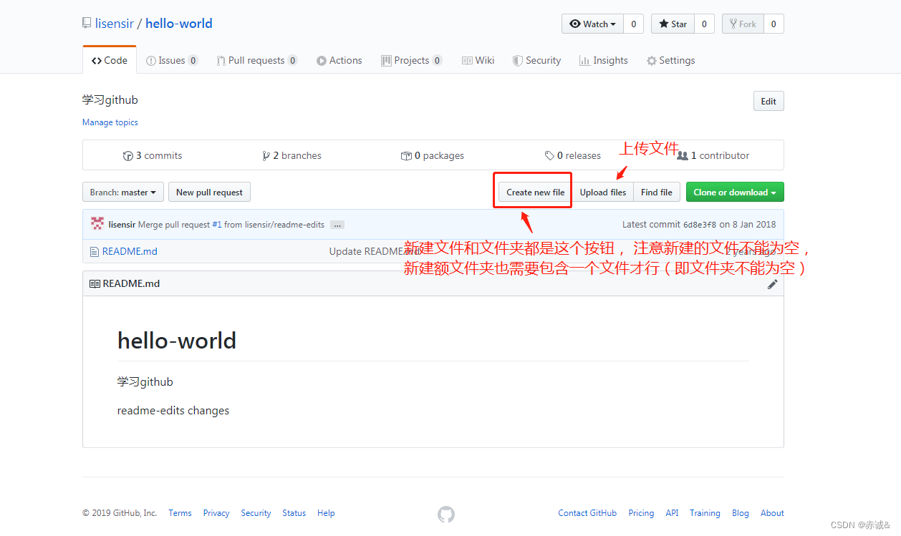Expand the Clone or download dropdown
This screenshot has width=901, height=536.
click(x=735, y=192)
